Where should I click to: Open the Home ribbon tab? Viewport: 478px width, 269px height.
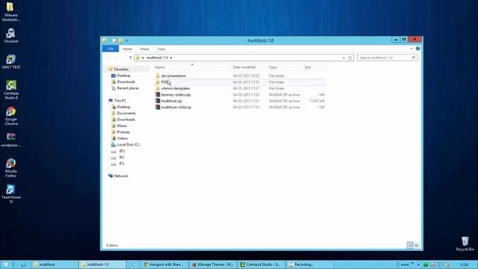(x=128, y=49)
